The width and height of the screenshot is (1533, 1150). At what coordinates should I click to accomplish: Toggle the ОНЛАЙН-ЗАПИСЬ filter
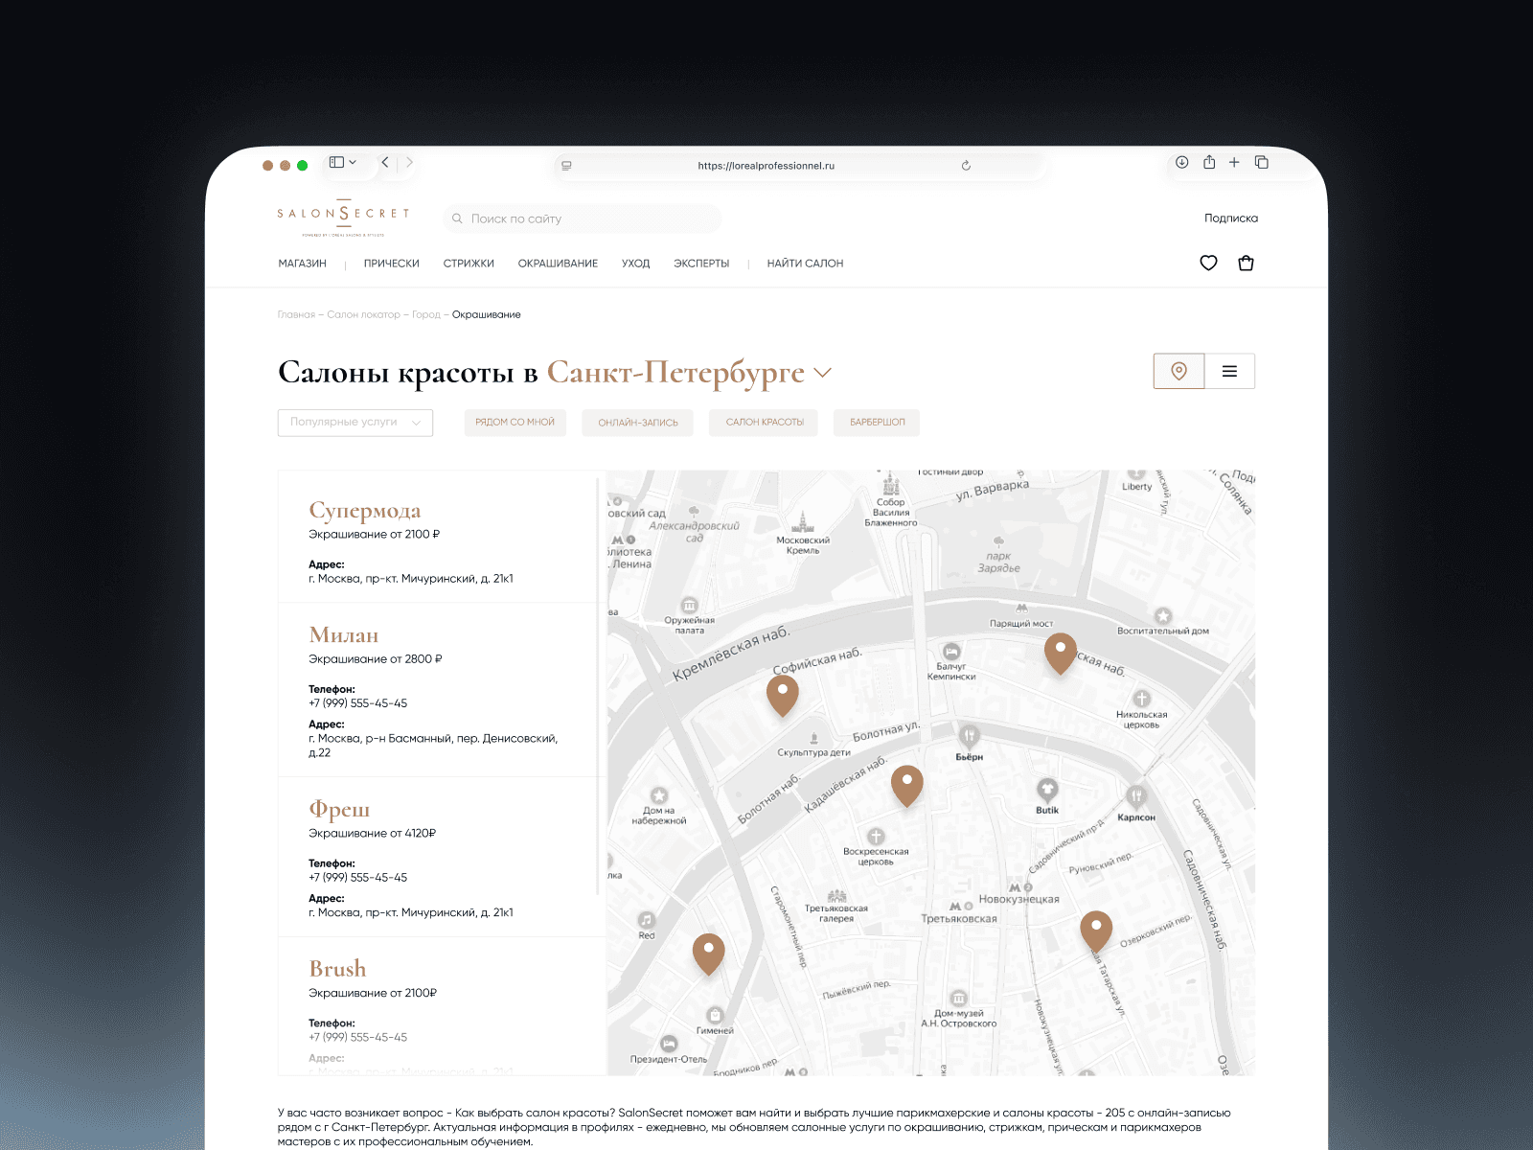click(x=638, y=423)
